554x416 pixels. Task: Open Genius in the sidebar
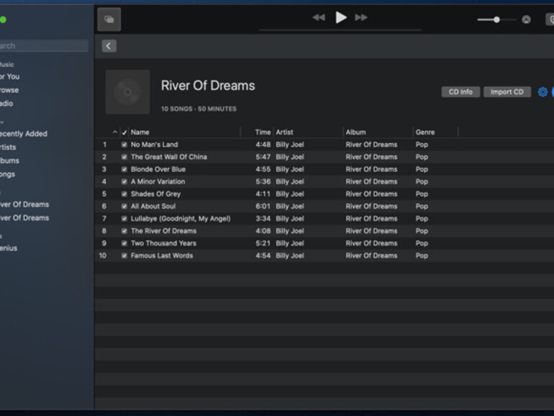(x=9, y=248)
